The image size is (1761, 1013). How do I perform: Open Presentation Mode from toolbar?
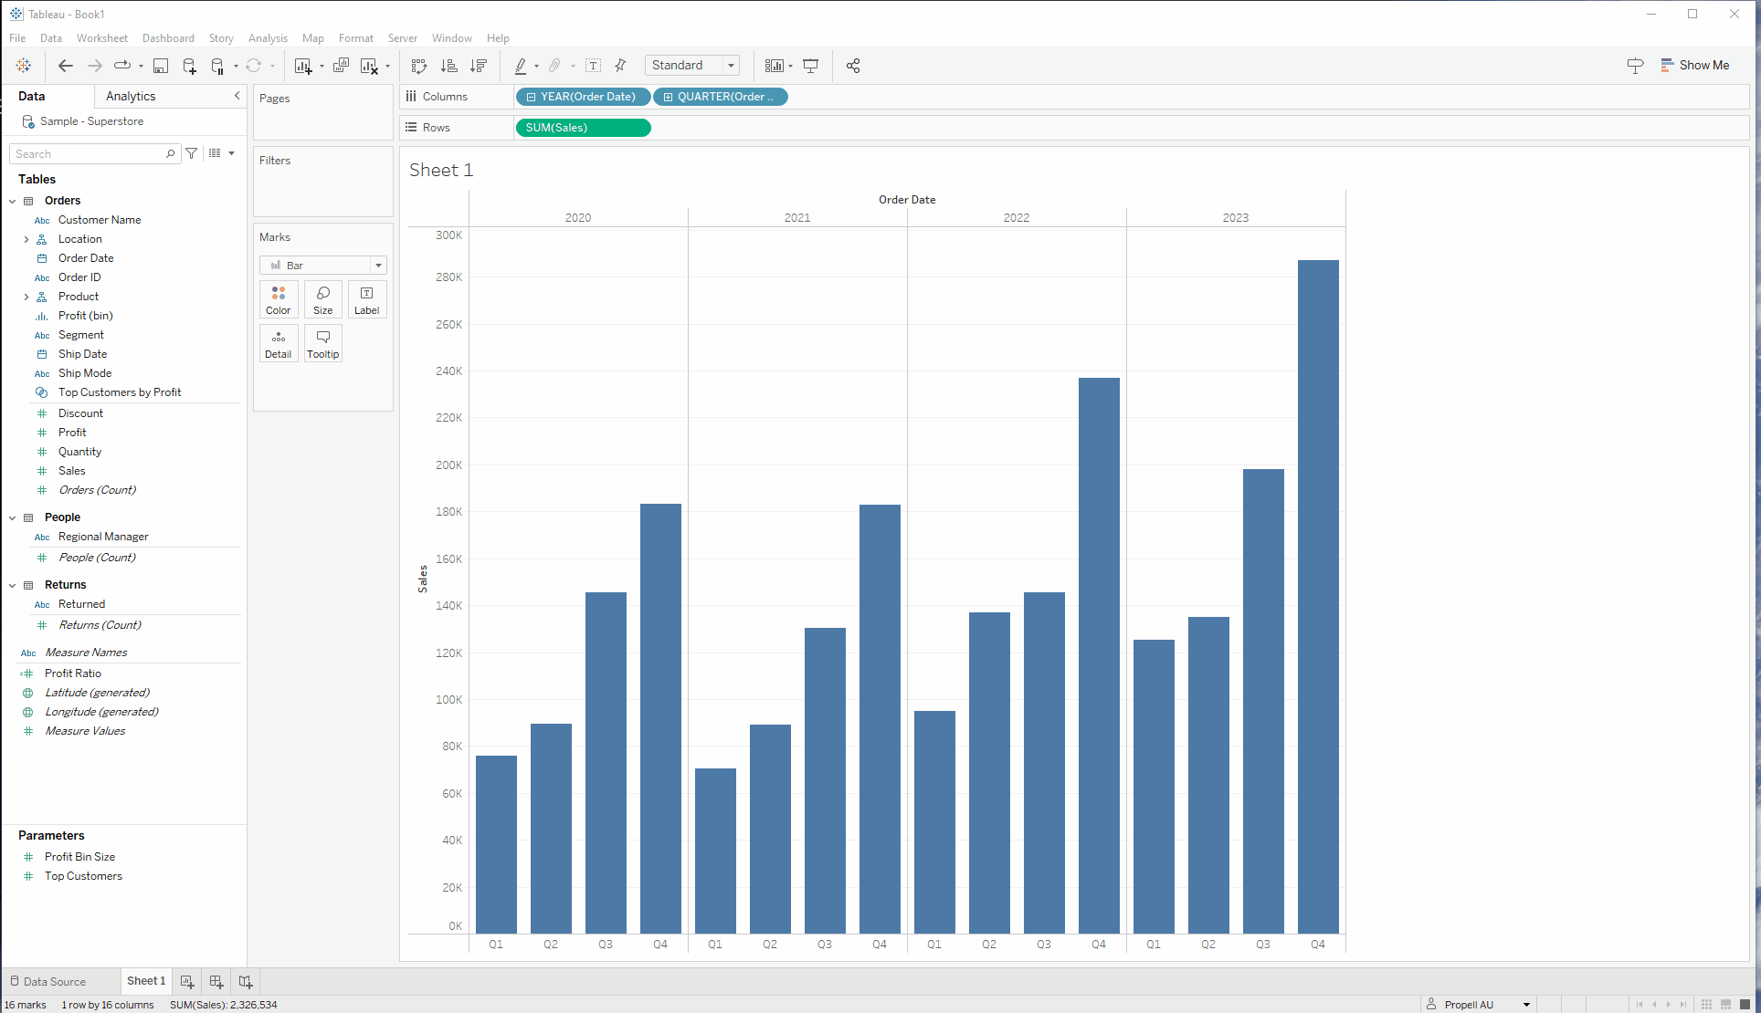click(x=810, y=66)
